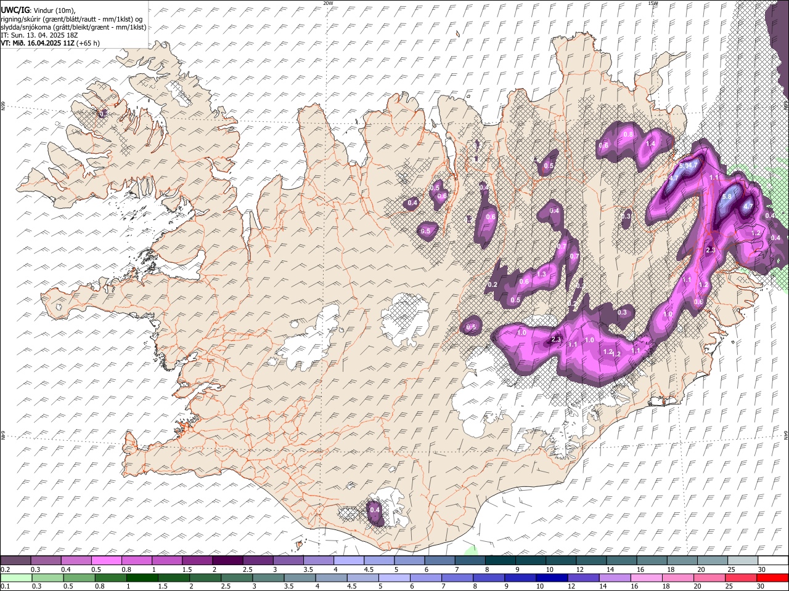Click the 'IT: Sun. 13. 04. 2025 18Z' line
This screenshot has width=789, height=591.
click(40, 35)
